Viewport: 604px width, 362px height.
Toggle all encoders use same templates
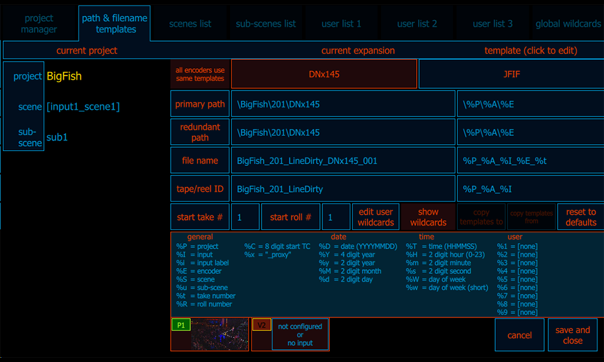tap(200, 74)
